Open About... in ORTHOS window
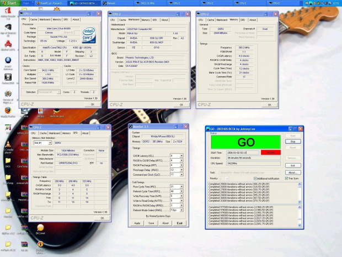The height and width of the screenshot is (257, 342). [293, 172]
